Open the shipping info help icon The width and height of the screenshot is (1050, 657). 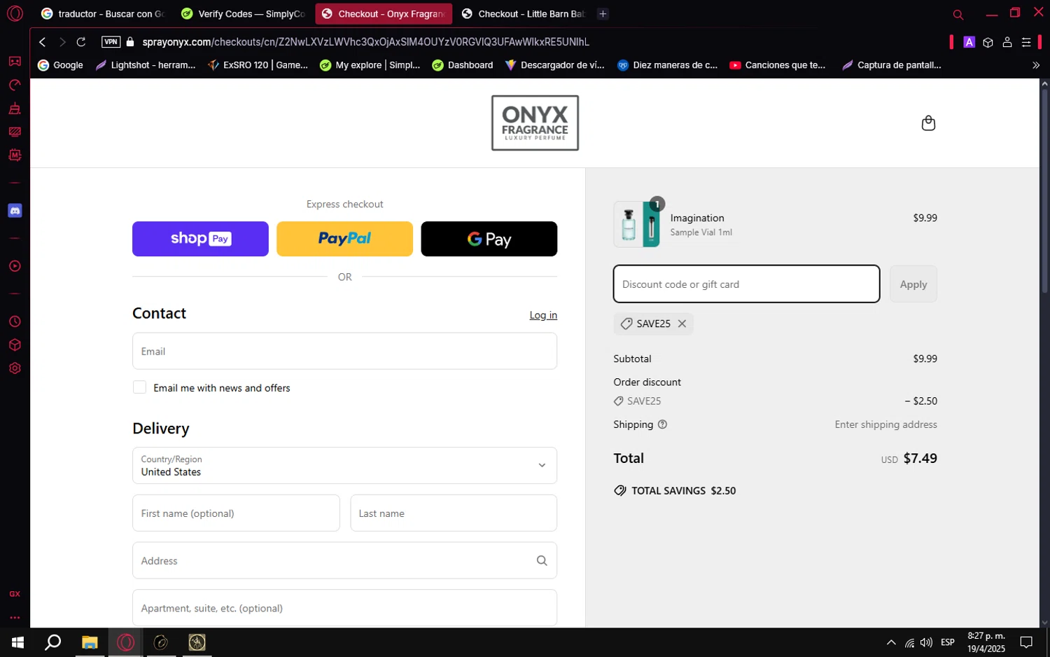click(x=662, y=424)
